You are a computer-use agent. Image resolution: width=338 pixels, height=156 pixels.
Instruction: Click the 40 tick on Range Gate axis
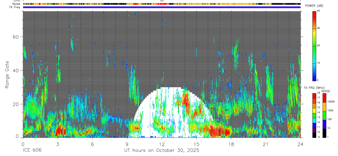16,70
